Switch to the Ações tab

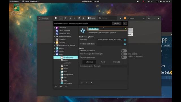coord(103,62)
